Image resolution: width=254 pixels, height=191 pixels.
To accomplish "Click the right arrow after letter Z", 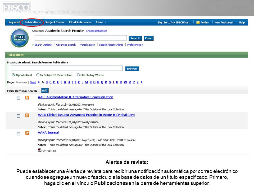I will pyautogui.click(x=141, y=82).
